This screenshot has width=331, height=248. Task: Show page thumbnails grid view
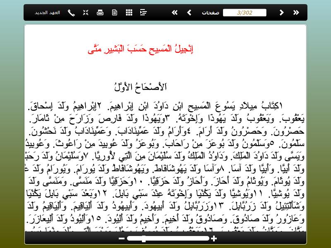coord(129,12)
